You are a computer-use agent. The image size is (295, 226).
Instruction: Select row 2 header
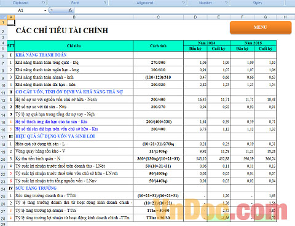coord(3,31)
